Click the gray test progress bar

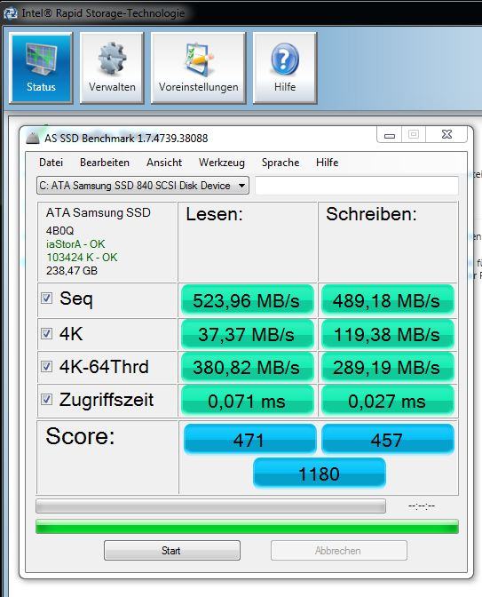coord(210,506)
